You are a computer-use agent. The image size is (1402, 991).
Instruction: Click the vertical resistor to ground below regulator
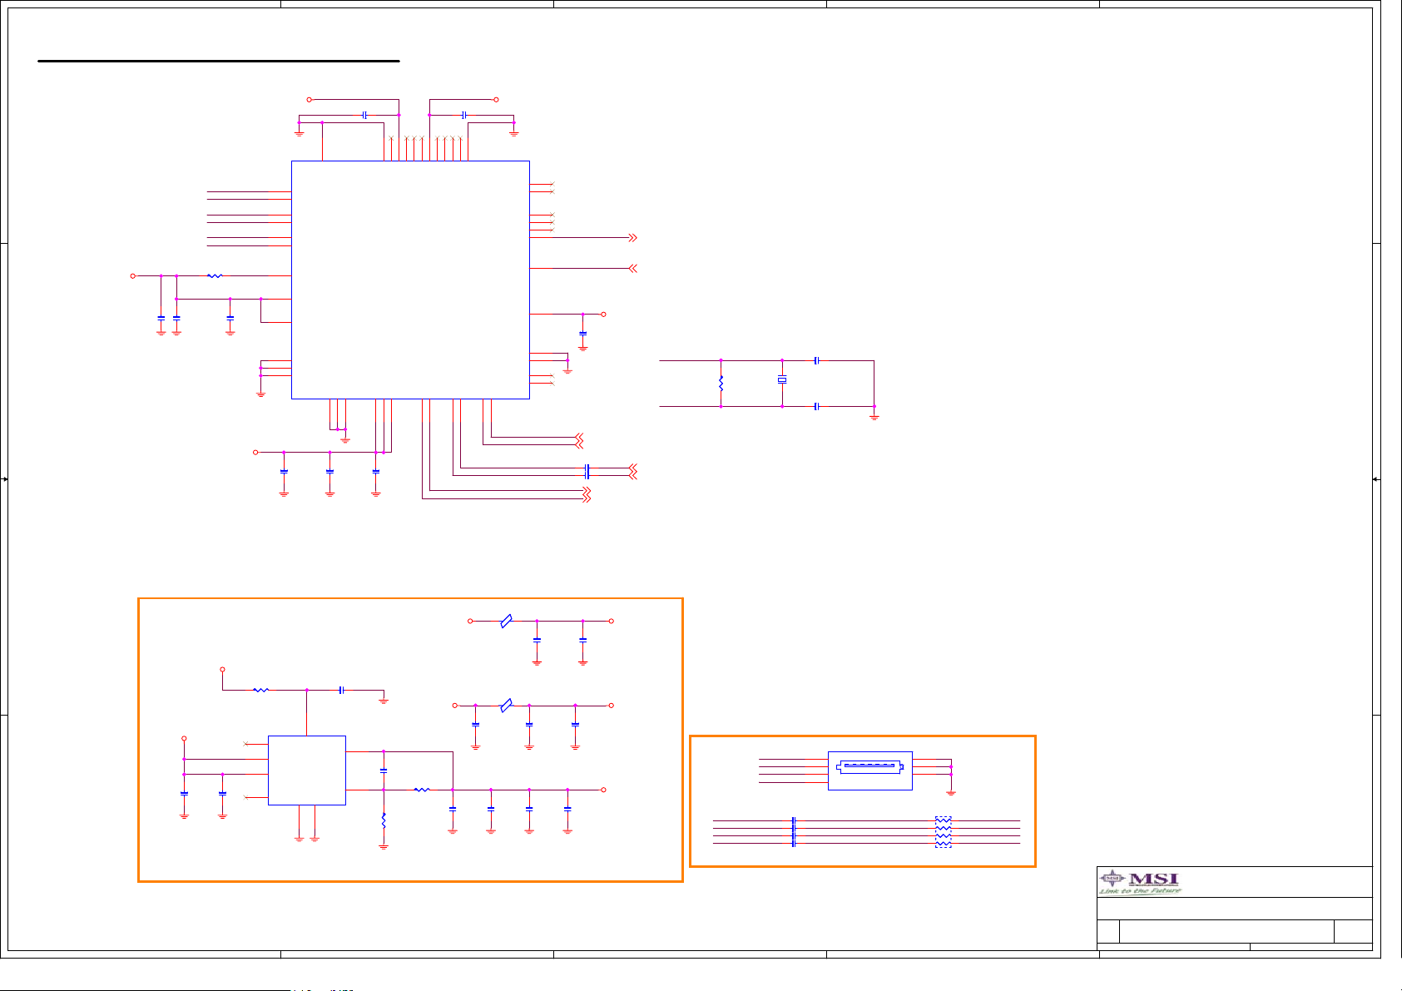coord(384,820)
